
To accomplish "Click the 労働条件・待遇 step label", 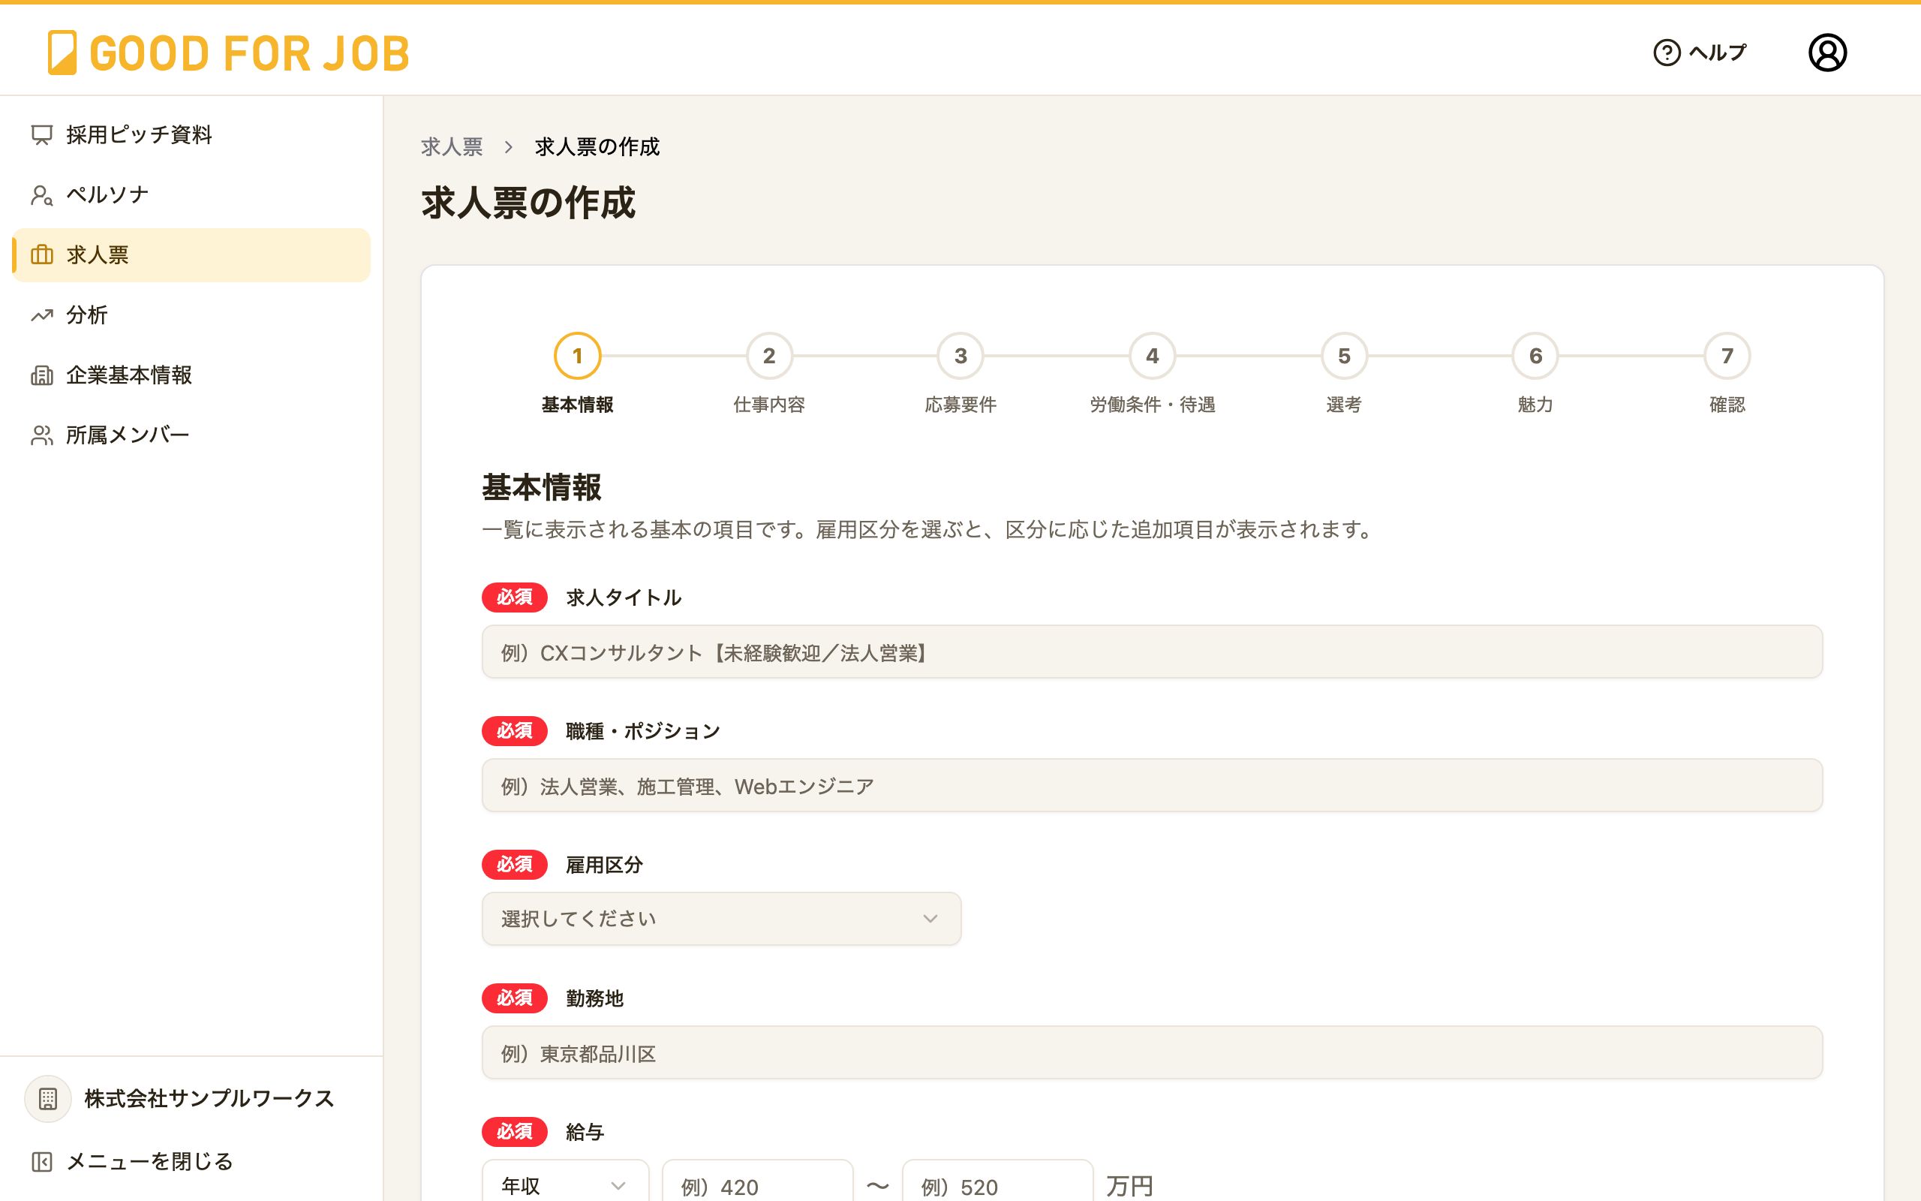I will [1153, 405].
